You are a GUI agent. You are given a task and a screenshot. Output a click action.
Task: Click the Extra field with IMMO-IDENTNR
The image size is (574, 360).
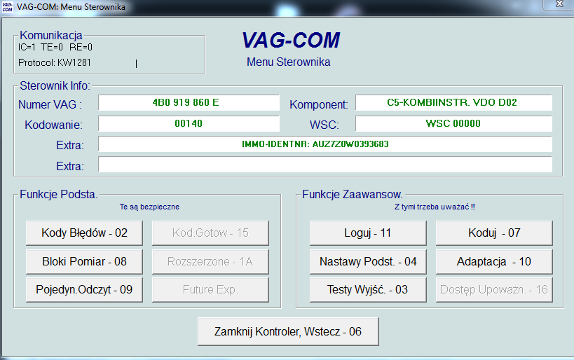pyautogui.click(x=325, y=144)
